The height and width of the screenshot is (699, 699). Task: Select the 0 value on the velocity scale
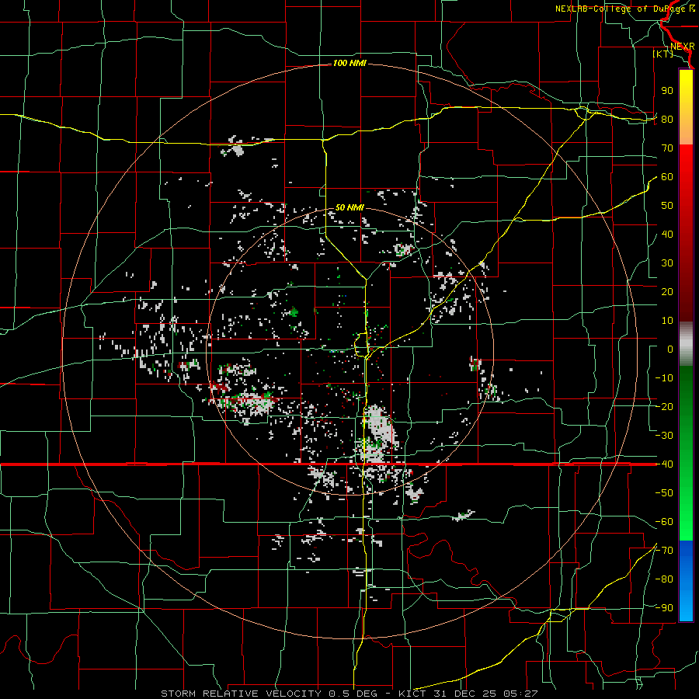tap(670, 349)
